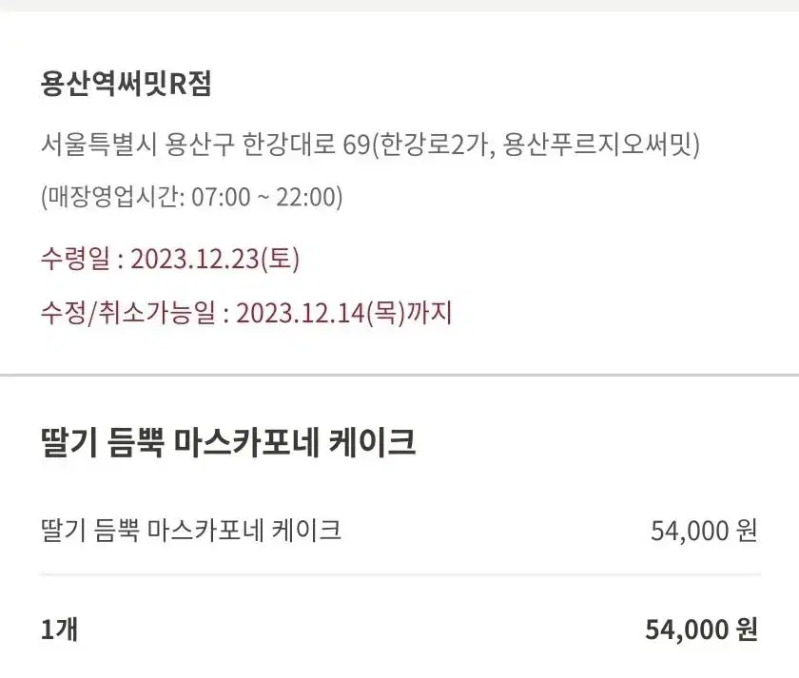Select the 2023.12.23(토) pickup date
This screenshot has width=799, height=678.
tap(215, 259)
